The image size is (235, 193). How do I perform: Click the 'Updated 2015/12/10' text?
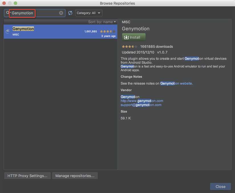tap(138, 52)
